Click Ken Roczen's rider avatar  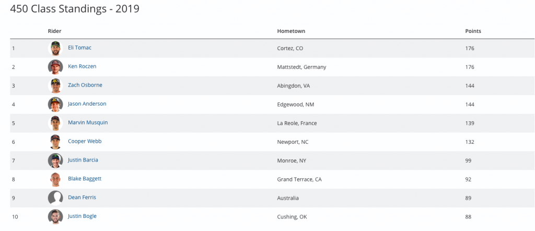tap(55, 67)
